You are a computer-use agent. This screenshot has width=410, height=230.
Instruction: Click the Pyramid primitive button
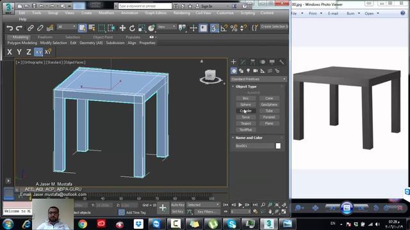click(269, 117)
